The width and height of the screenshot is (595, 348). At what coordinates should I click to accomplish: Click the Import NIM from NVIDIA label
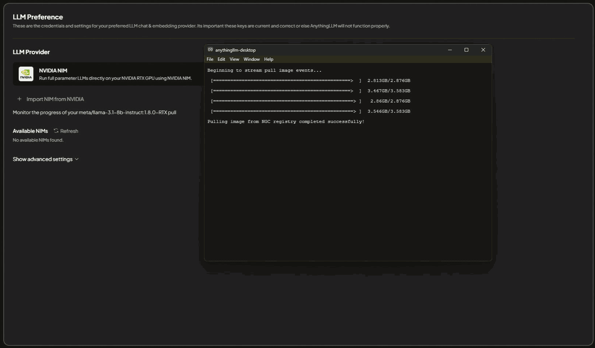(x=55, y=99)
